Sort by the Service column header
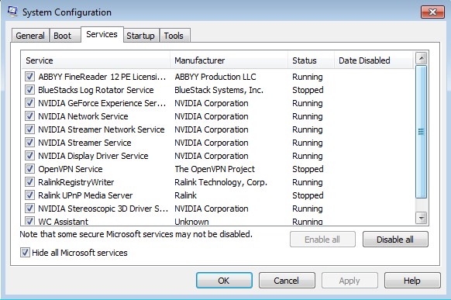 click(x=95, y=60)
